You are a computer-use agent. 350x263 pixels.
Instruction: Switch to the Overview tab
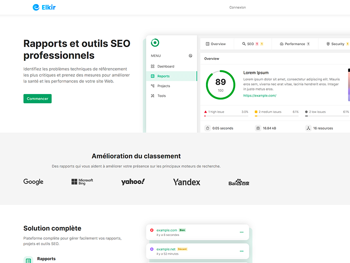(216, 44)
